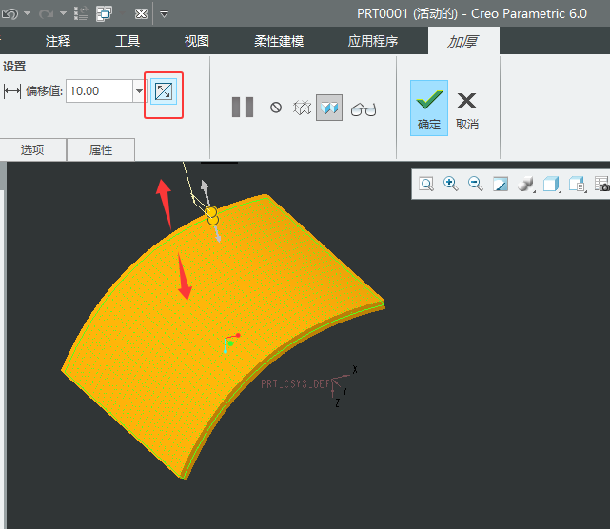Click the Windows switch icon
The width and height of the screenshot is (610, 529).
click(x=104, y=14)
